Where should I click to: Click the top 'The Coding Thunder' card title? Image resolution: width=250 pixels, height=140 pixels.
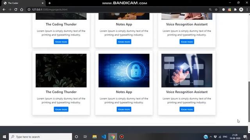61,24
